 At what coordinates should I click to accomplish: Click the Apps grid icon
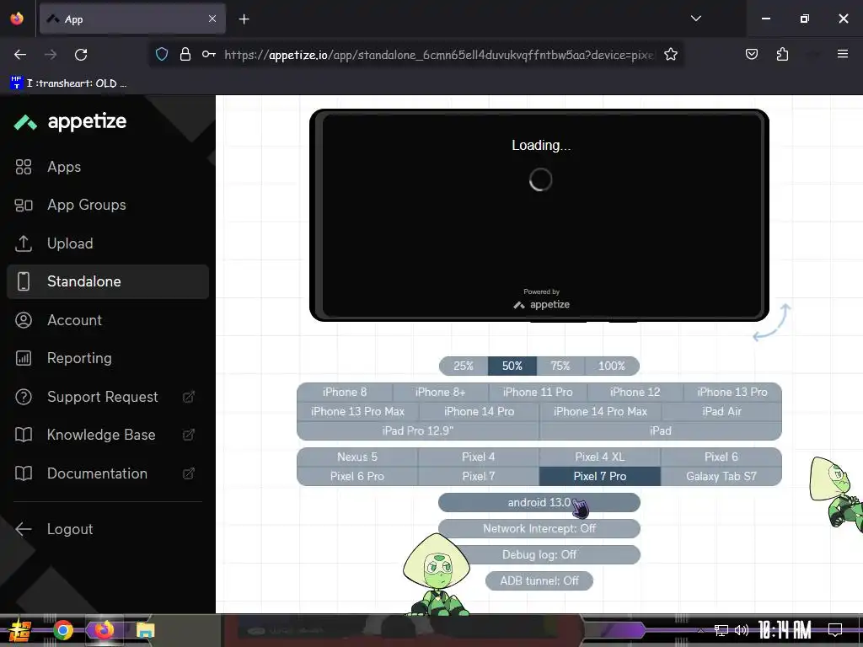click(23, 167)
